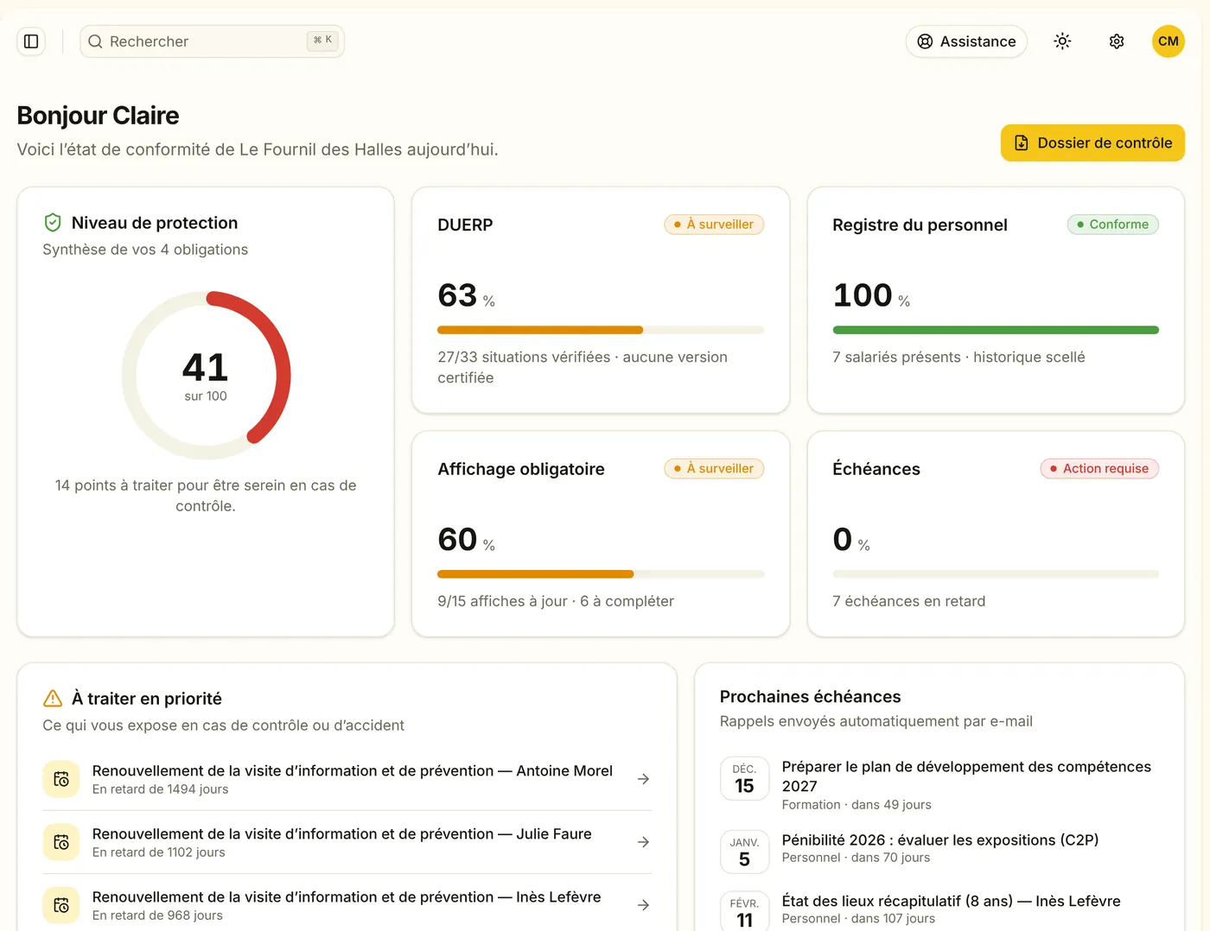Click the calendar-clock icon for Inès Lefèvre renewal

61,905
